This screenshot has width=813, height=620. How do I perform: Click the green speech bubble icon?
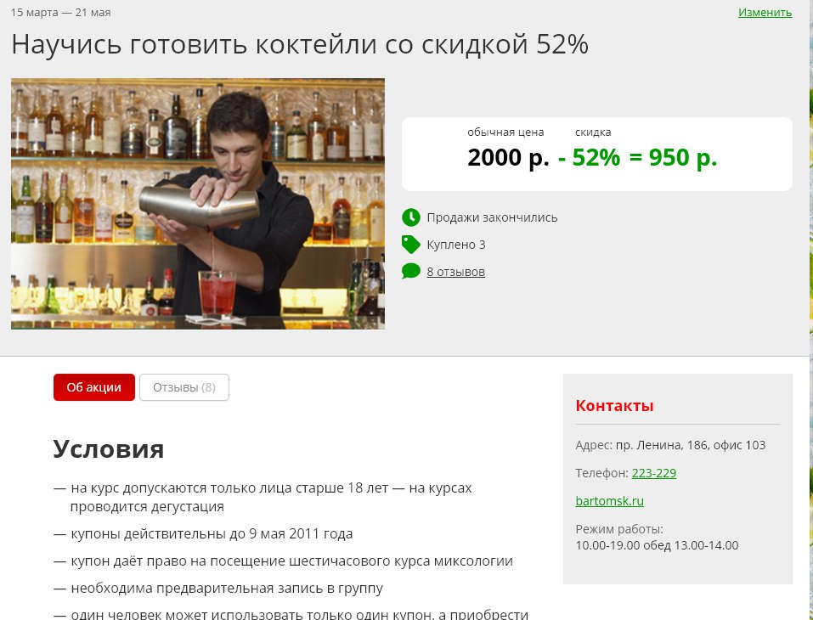410,271
